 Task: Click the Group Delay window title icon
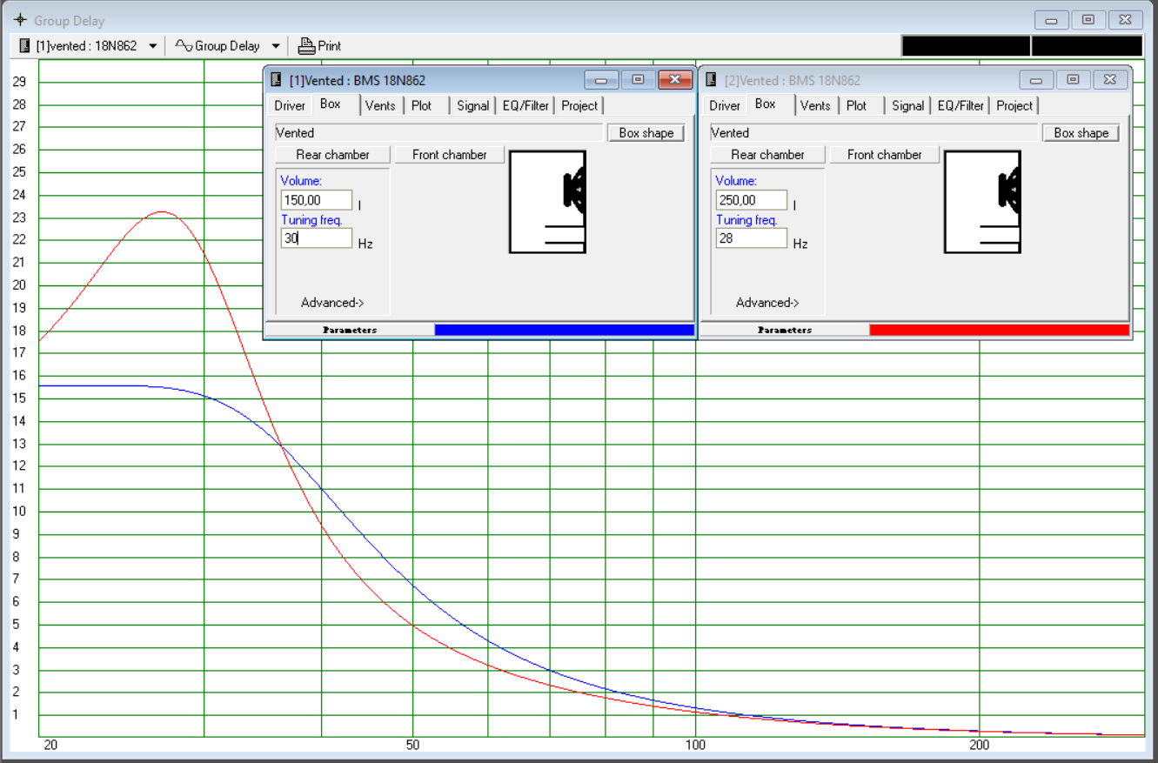[21, 20]
